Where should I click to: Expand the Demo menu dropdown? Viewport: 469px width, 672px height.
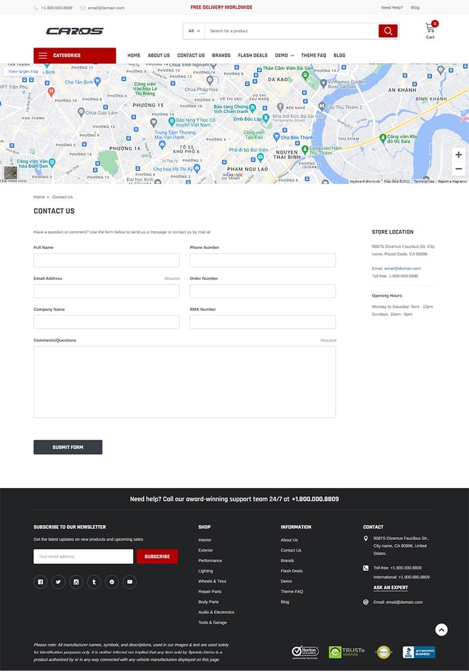[284, 56]
